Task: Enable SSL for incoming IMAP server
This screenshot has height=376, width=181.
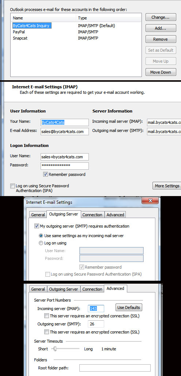Action: pos(47,316)
